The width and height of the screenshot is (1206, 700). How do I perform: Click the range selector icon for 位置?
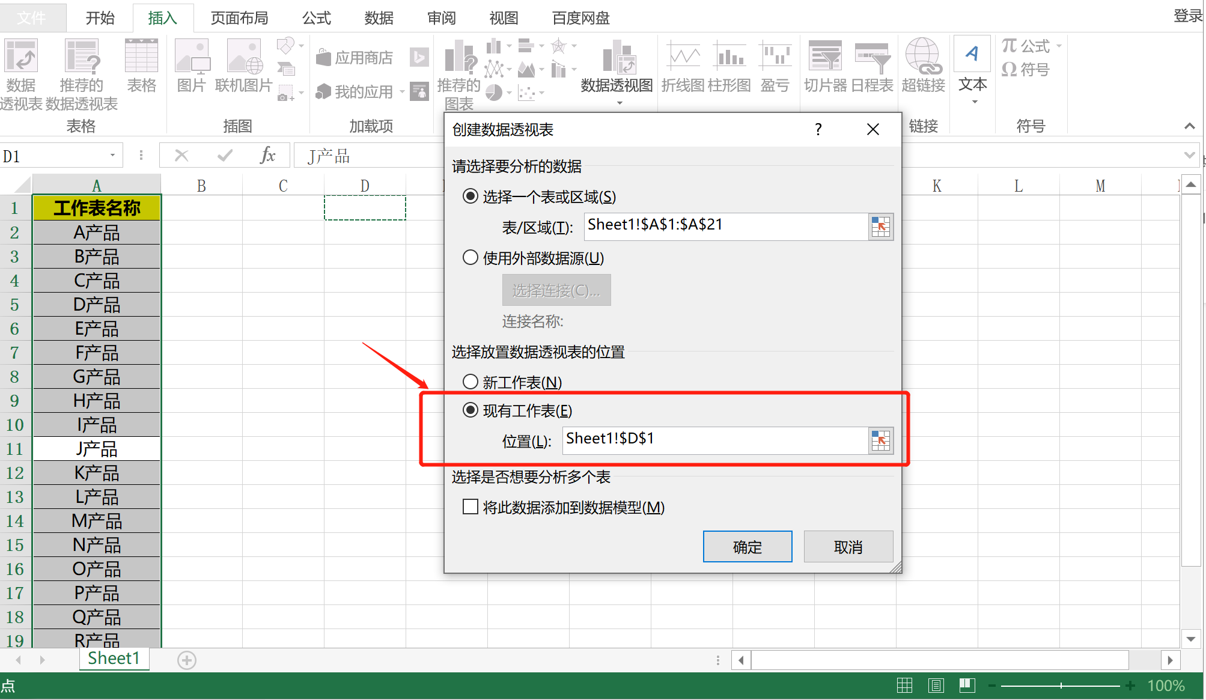[881, 441]
